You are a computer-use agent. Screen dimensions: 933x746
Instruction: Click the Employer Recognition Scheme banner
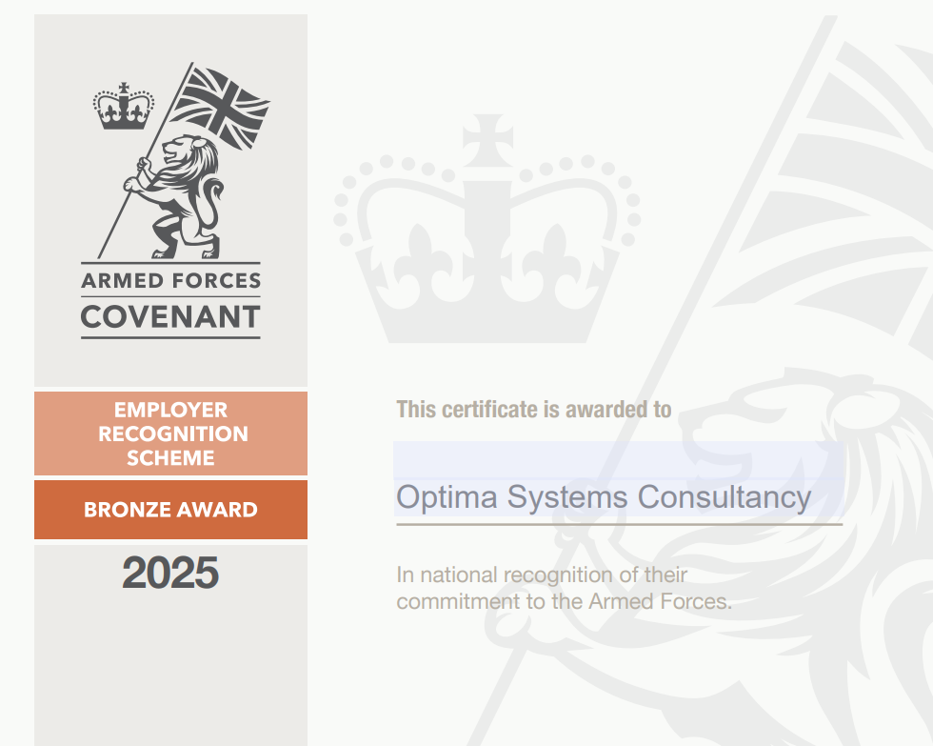[170, 433]
